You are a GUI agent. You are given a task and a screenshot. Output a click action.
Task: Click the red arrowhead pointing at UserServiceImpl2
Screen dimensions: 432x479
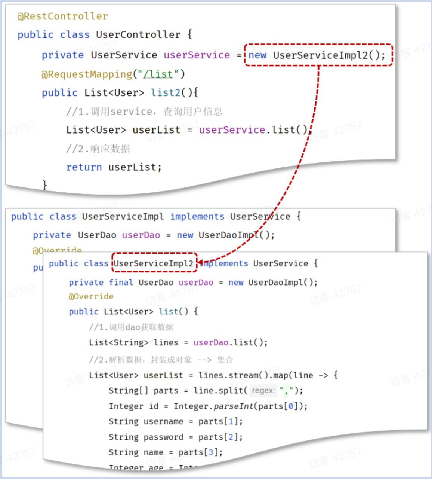point(201,262)
